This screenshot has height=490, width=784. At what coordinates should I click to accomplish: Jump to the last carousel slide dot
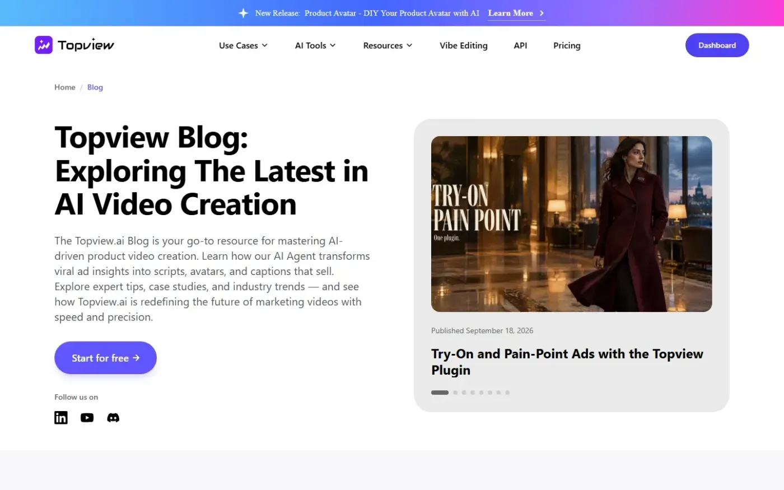507,393
